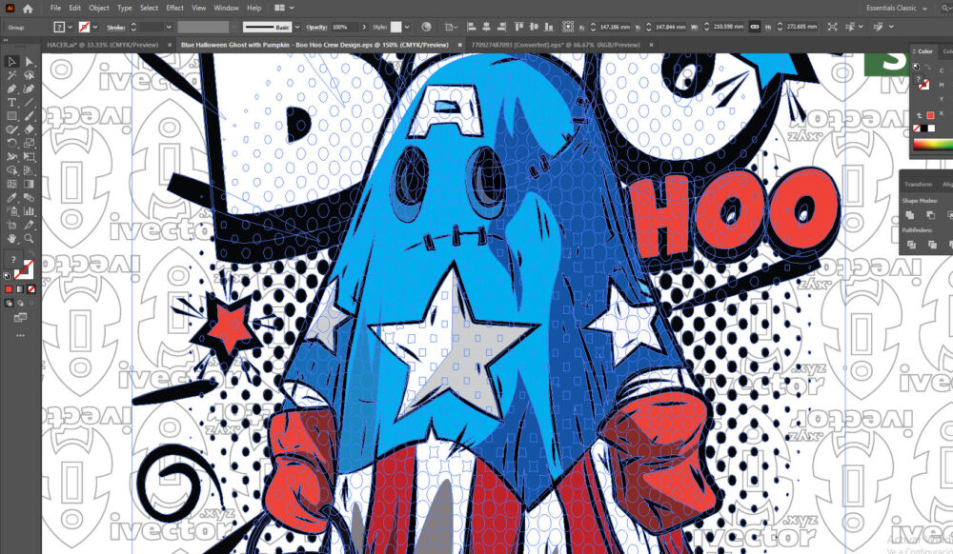Open the File menu

55,9
